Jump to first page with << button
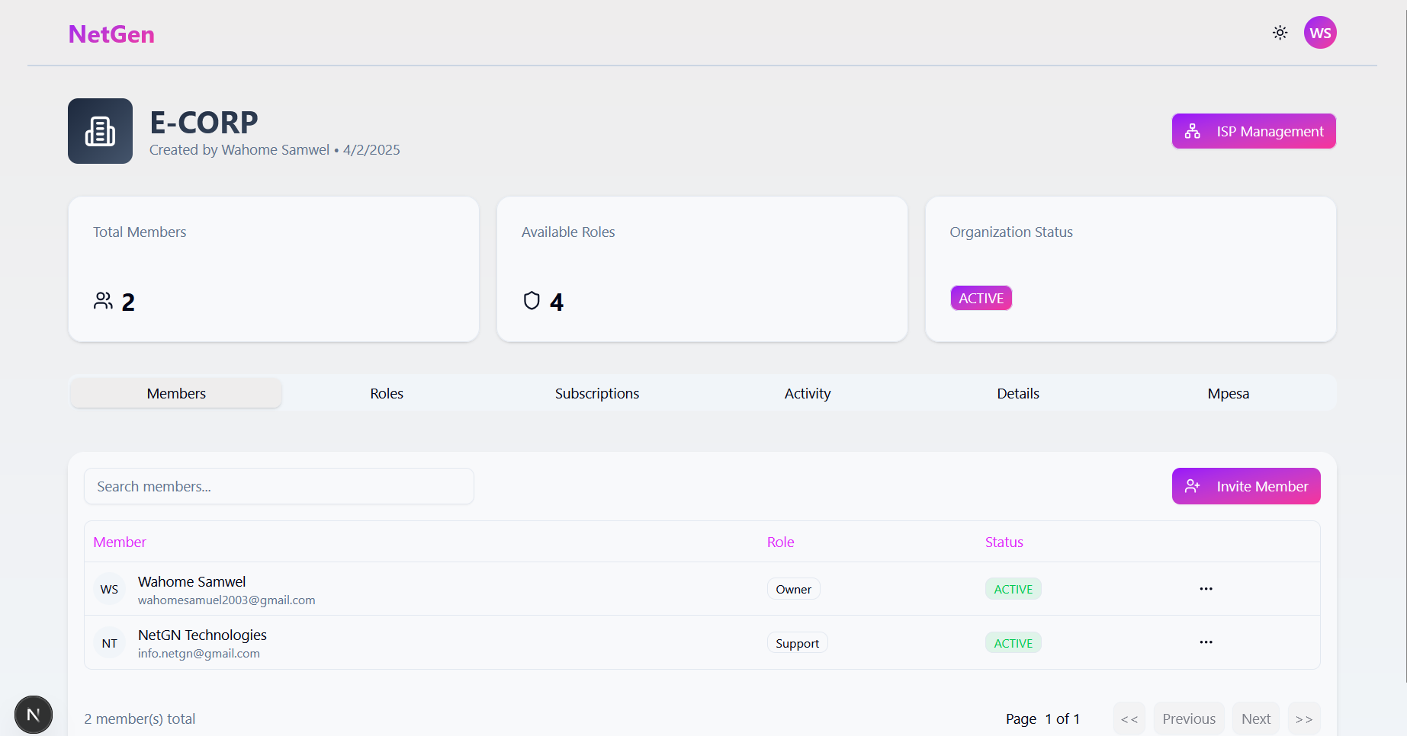The width and height of the screenshot is (1407, 736). tap(1129, 718)
